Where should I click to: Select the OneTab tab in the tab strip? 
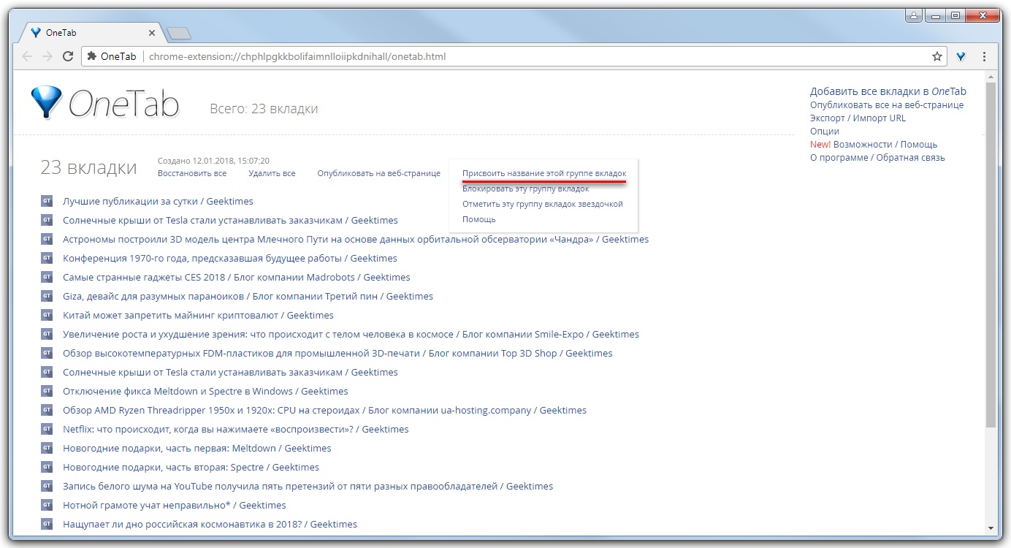tap(91, 33)
